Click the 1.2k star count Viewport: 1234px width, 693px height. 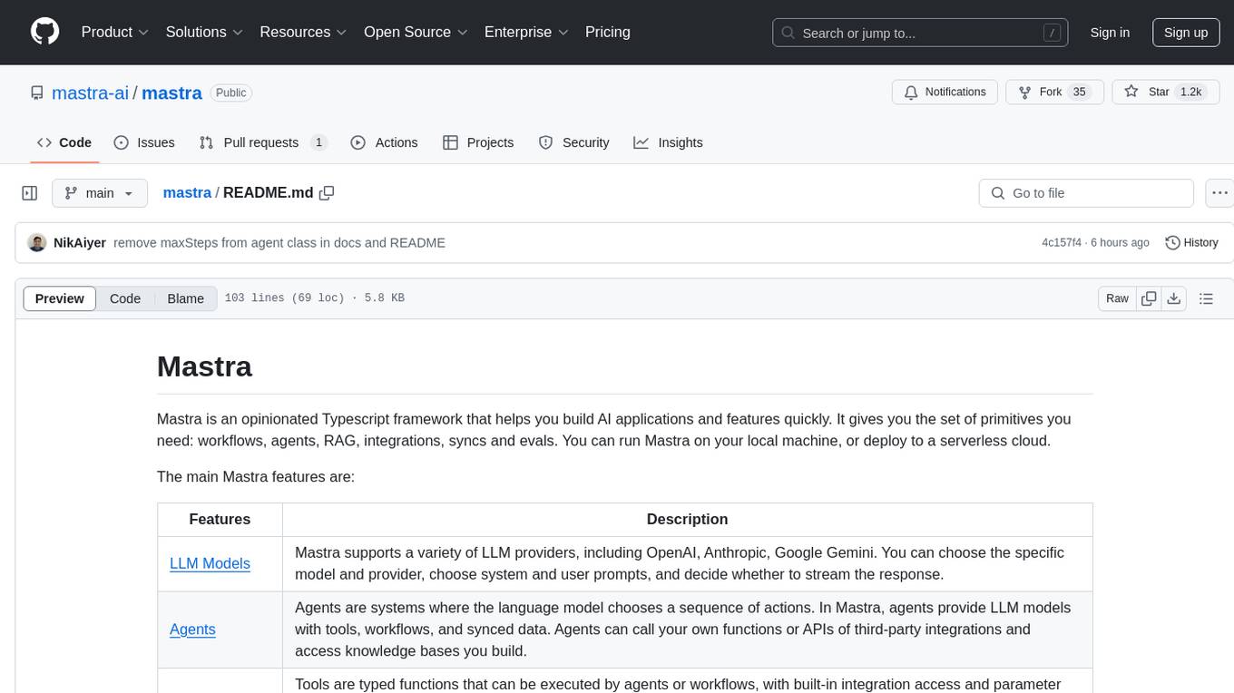click(x=1190, y=93)
